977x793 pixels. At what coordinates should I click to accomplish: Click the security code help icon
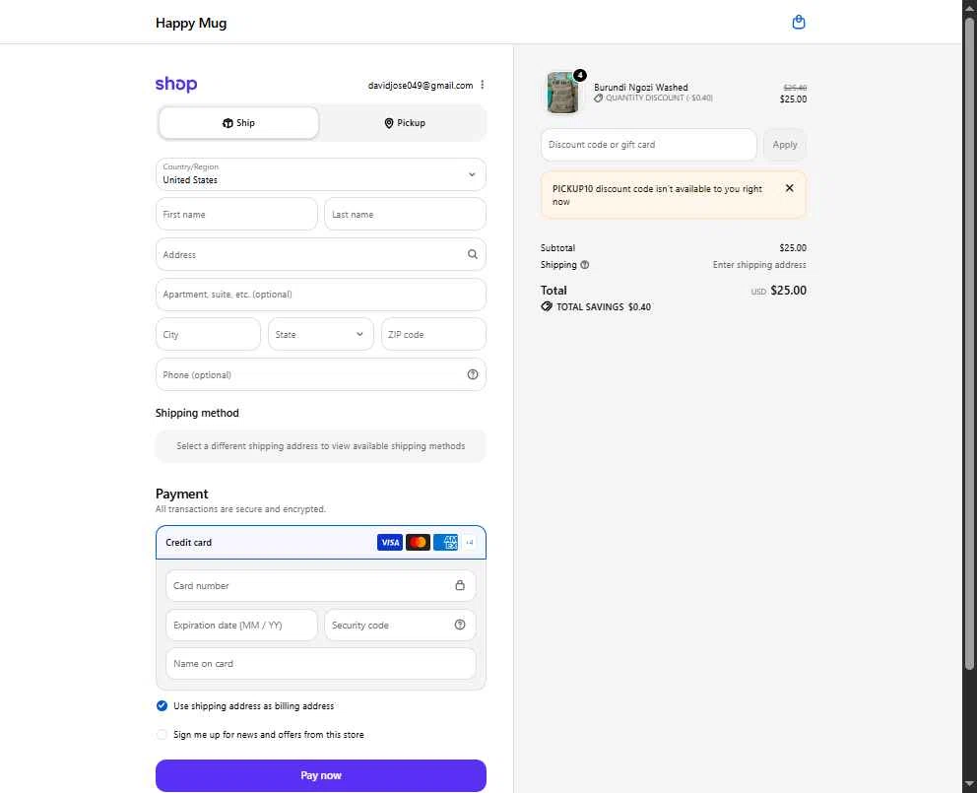pos(460,625)
